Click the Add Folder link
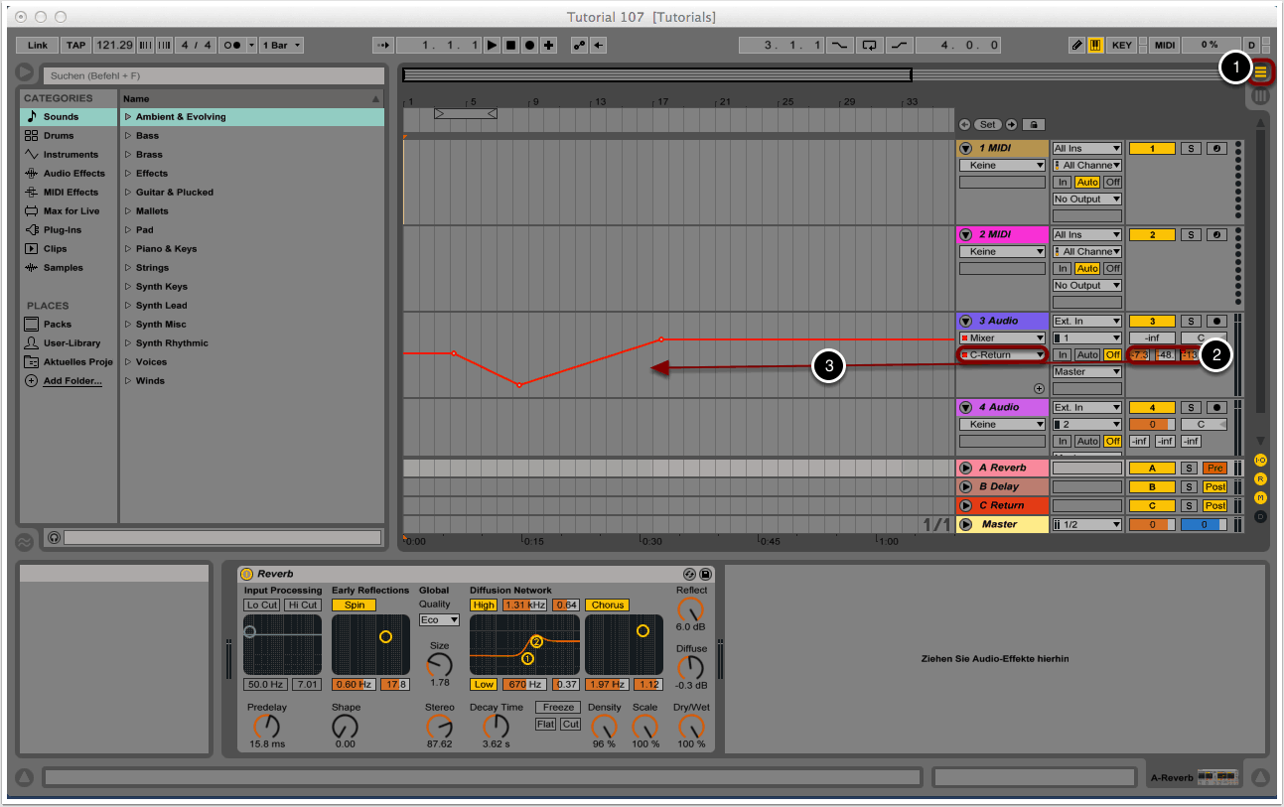The height and width of the screenshot is (807, 1284). point(71,381)
